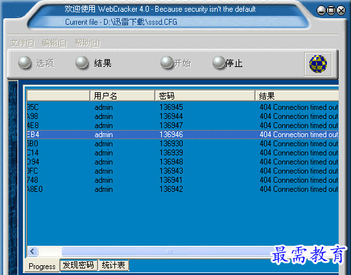Click the 密码 column header
351x275 pixels.
point(205,96)
